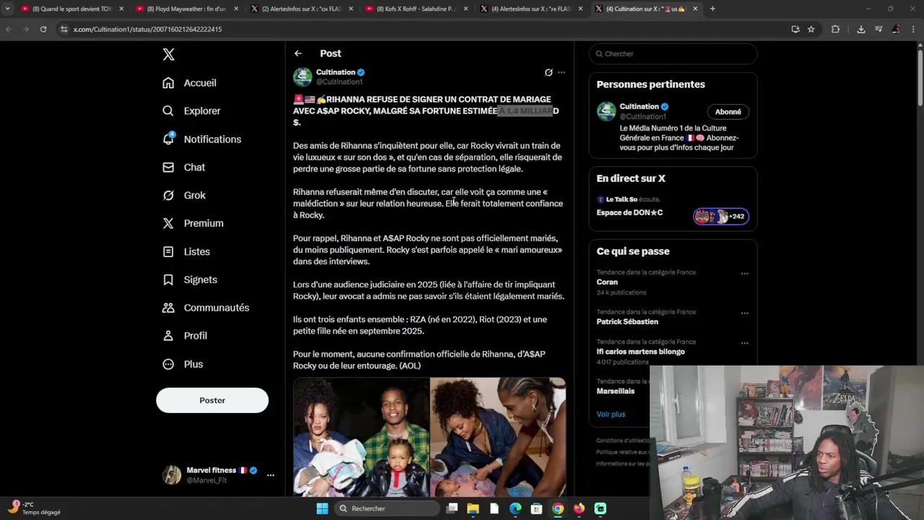Open the Listes icon

coord(168,251)
